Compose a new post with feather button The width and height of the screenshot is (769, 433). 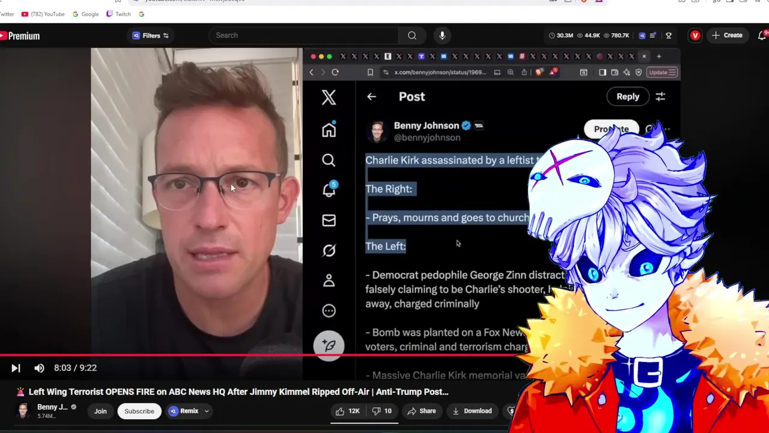(x=329, y=345)
